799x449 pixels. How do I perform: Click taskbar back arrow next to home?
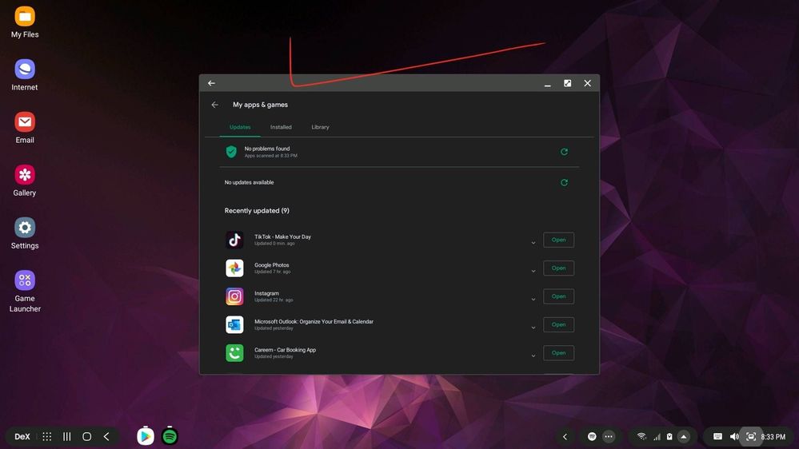click(106, 436)
